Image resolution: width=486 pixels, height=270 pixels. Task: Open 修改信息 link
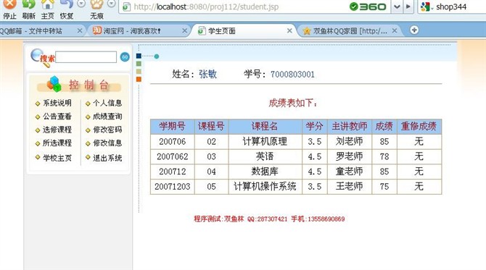(107, 143)
